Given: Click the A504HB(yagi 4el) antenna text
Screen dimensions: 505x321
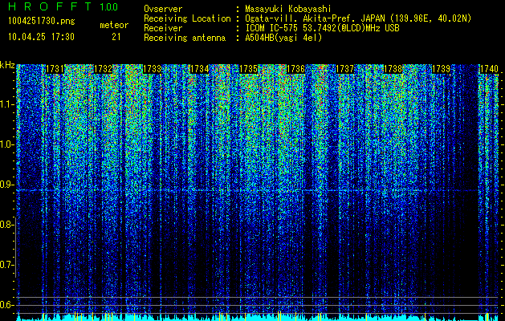Looking at the screenshot, I should point(283,38).
